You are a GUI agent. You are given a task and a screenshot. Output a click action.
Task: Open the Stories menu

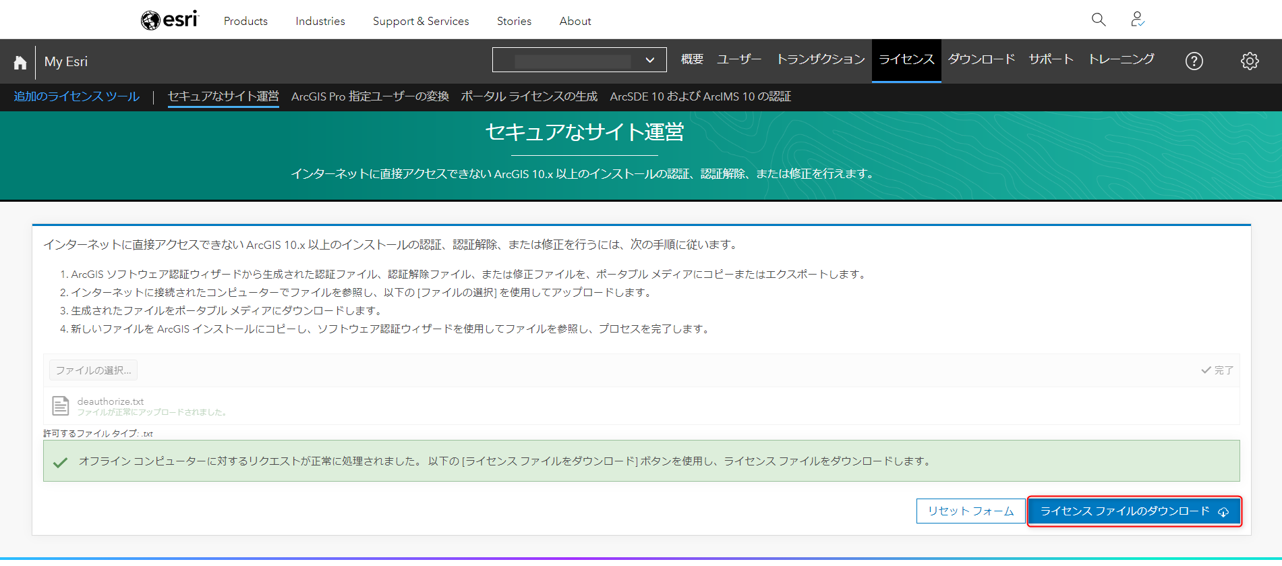pos(514,21)
